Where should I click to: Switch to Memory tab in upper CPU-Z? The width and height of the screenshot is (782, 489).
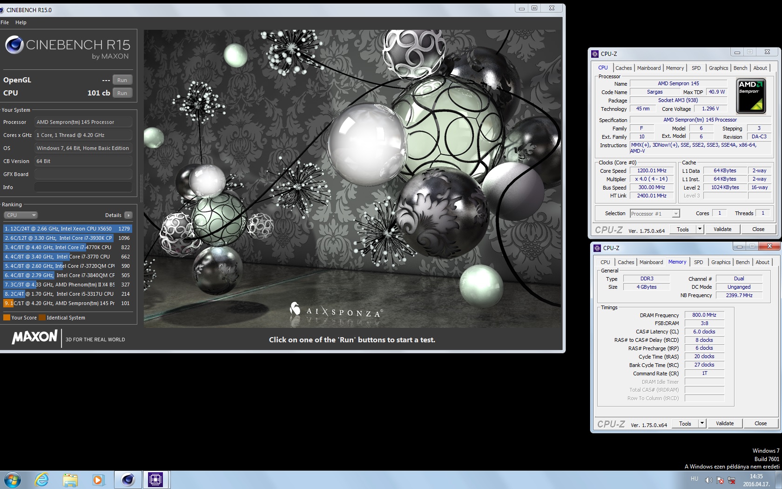[x=675, y=68]
